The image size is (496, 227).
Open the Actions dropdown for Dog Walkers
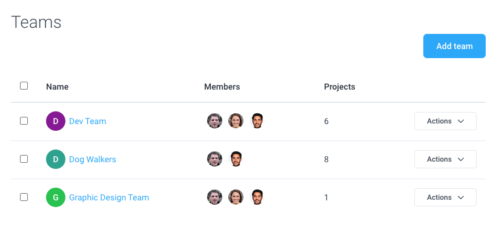[445, 159]
